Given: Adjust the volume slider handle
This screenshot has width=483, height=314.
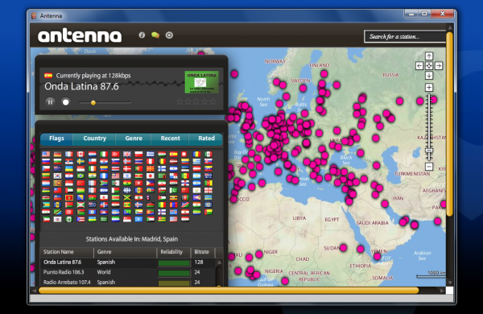Looking at the screenshot, I should pos(93,103).
